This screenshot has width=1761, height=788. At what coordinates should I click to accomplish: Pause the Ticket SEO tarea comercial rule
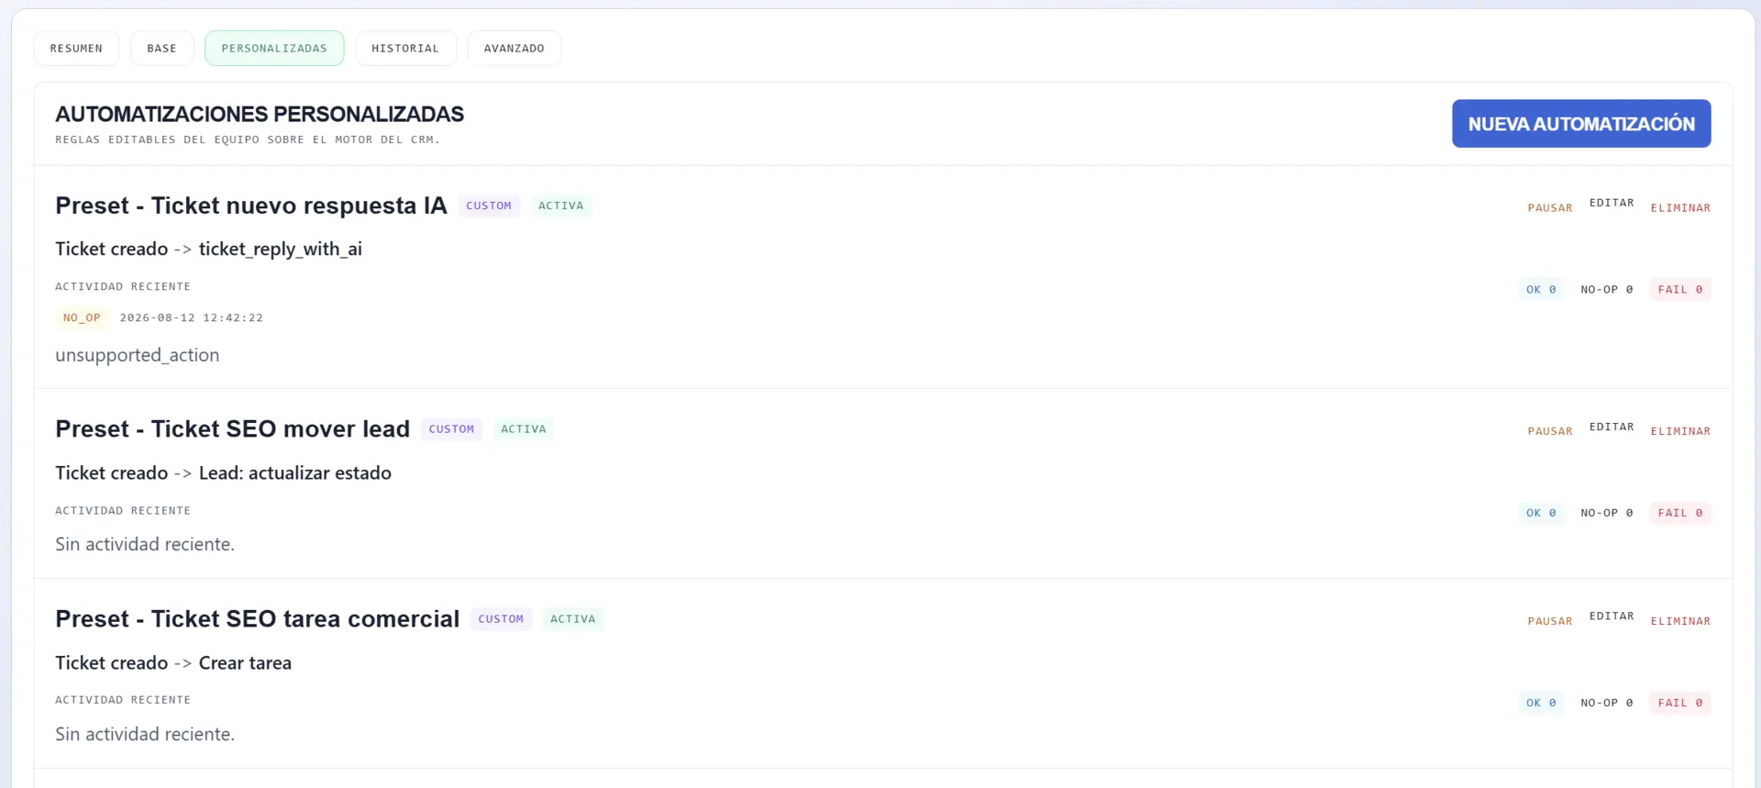coord(1549,621)
